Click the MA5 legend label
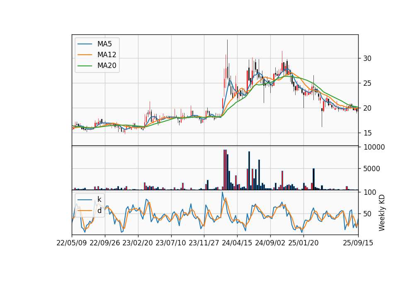 pos(104,44)
